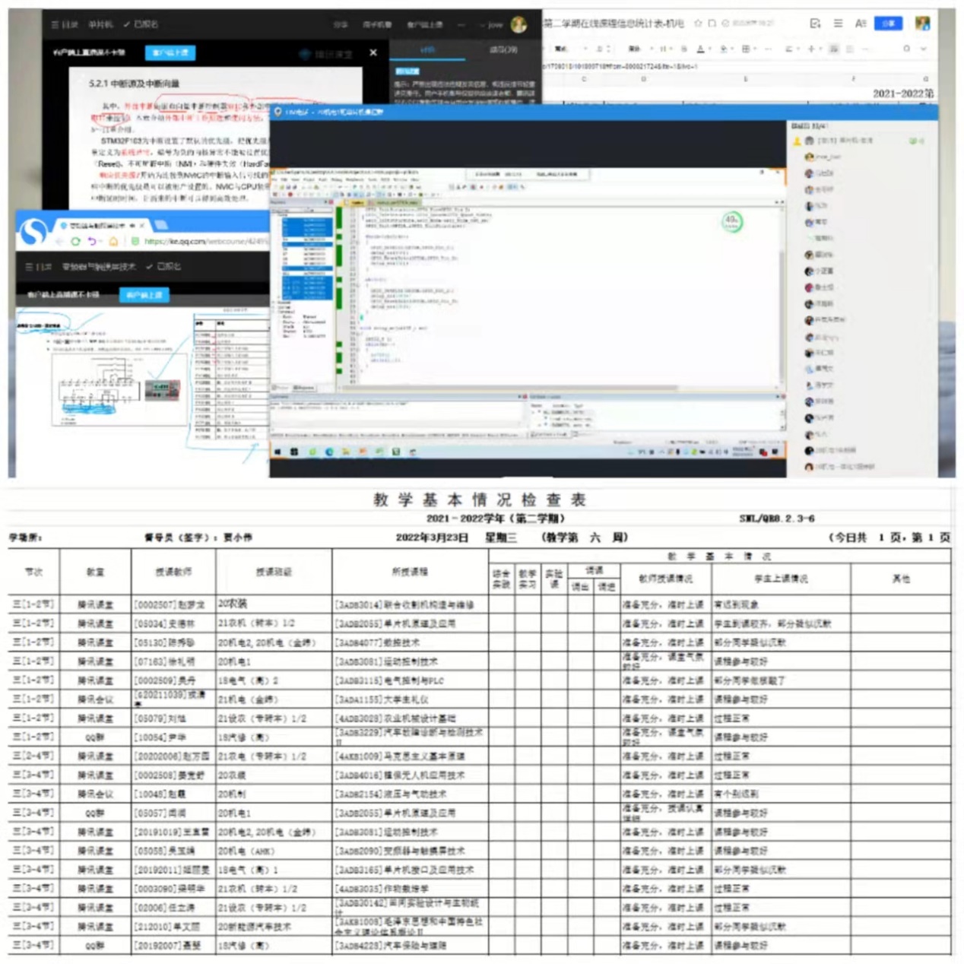Click the Edge browser icon in taskbar

click(329, 452)
